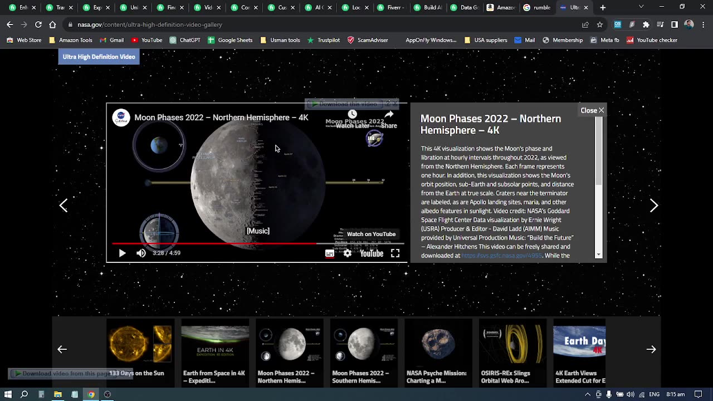The width and height of the screenshot is (713, 401).
Task: Click the description scroll down arrow
Action: click(599, 255)
